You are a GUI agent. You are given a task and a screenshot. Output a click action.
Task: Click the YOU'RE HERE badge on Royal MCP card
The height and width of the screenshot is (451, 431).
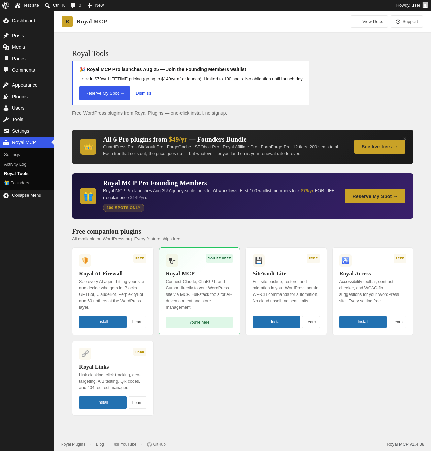click(x=220, y=258)
